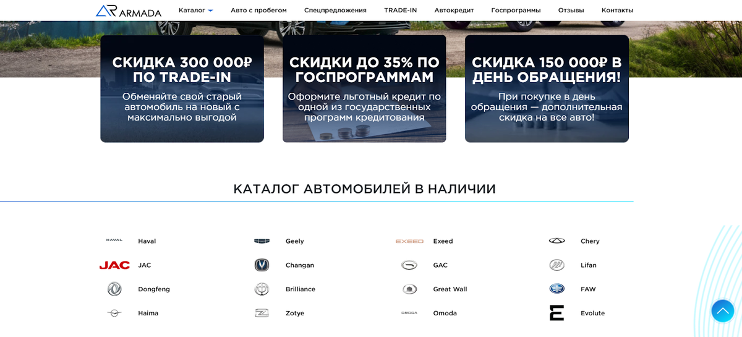Open the Zotye text link

click(296, 314)
